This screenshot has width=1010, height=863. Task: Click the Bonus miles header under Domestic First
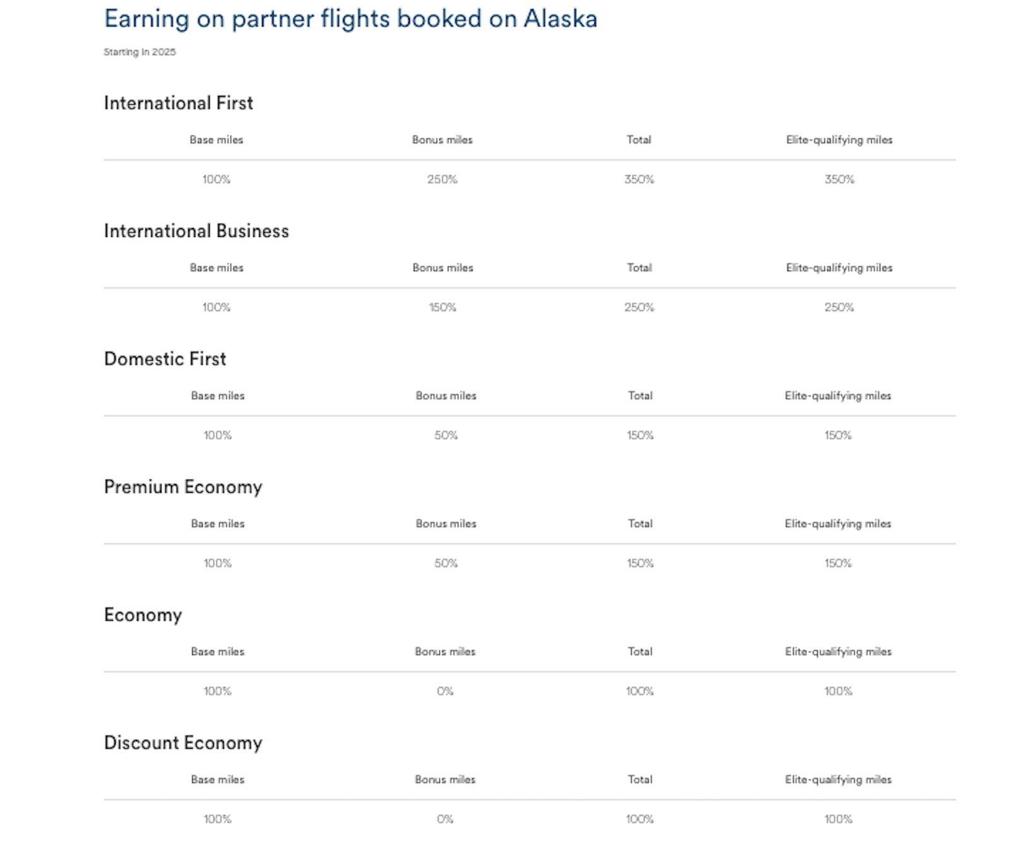point(446,396)
